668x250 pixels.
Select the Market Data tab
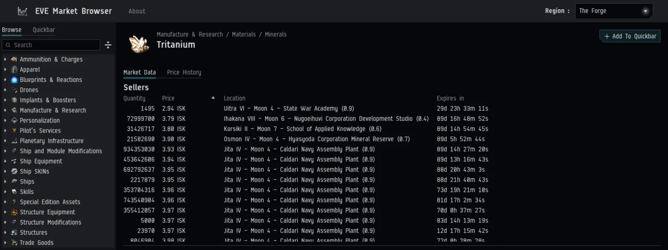pyautogui.click(x=139, y=72)
